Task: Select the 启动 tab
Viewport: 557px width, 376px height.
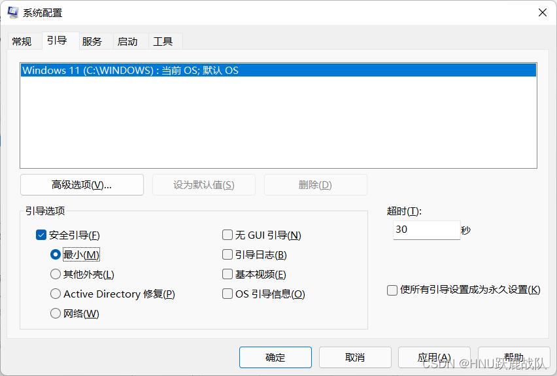Action: point(127,41)
